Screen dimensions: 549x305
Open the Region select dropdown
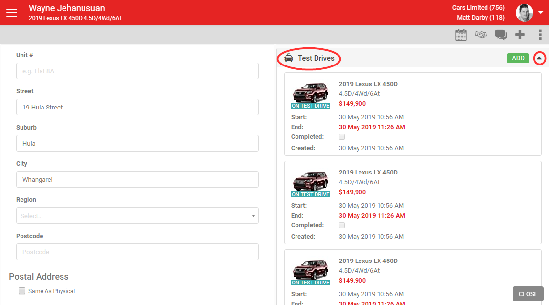[137, 216]
